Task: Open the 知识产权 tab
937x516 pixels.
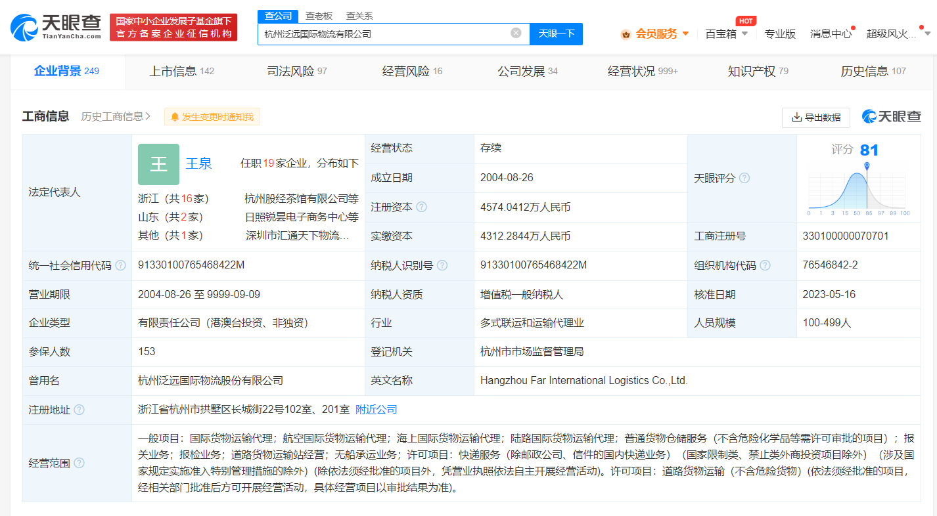Action: (758, 71)
